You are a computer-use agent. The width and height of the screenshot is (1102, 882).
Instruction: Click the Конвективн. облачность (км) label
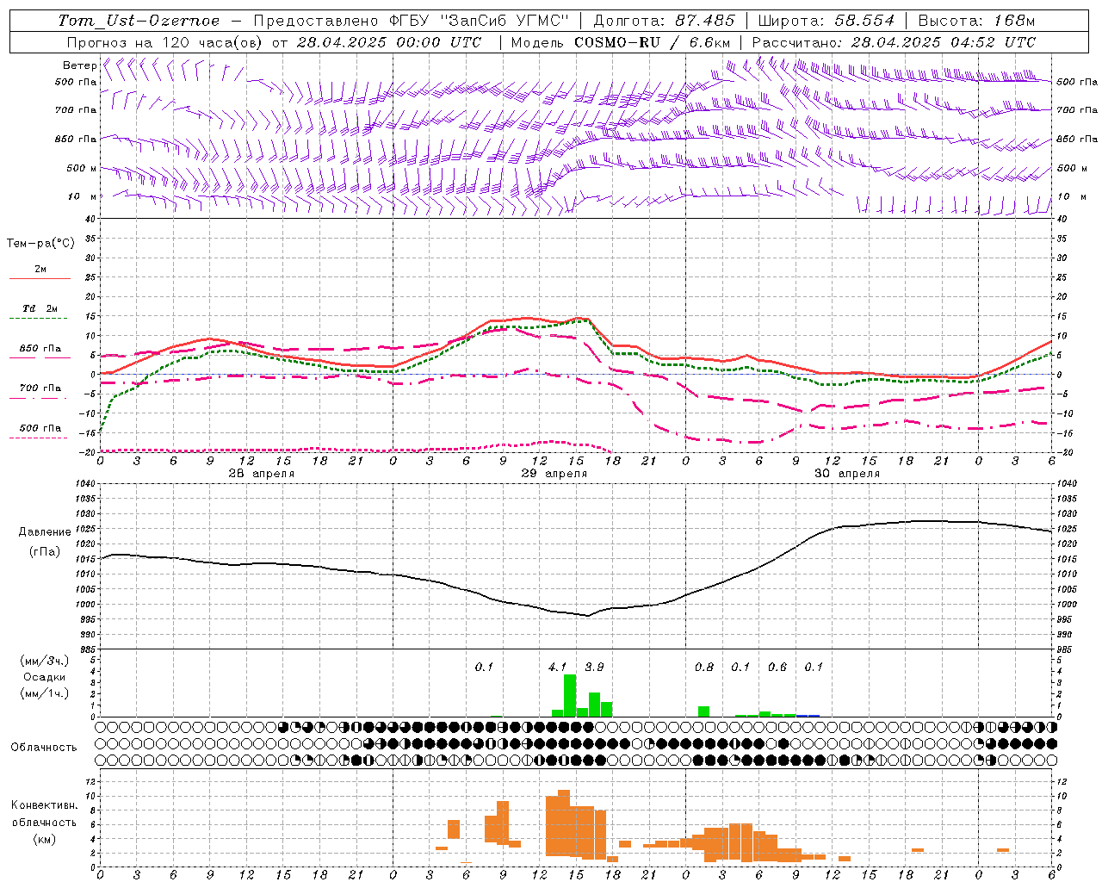point(44,822)
